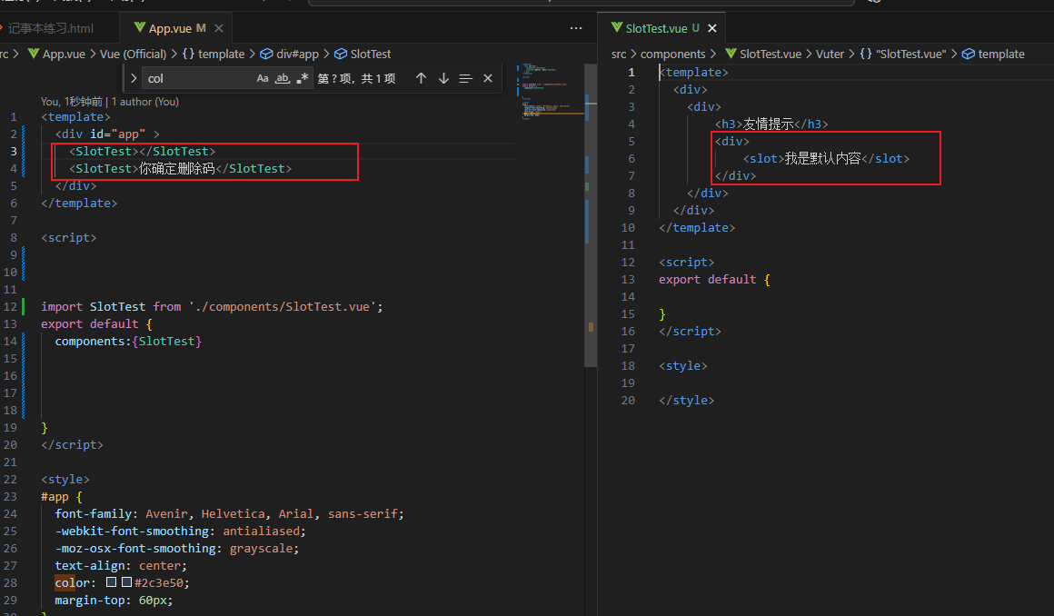Click line number 12 in left editor
The height and width of the screenshot is (616, 1054).
[x=10, y=307]
